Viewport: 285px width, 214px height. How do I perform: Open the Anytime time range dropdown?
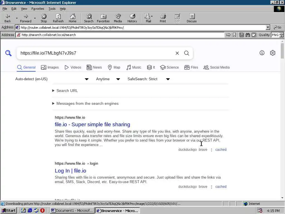[108, 79]
